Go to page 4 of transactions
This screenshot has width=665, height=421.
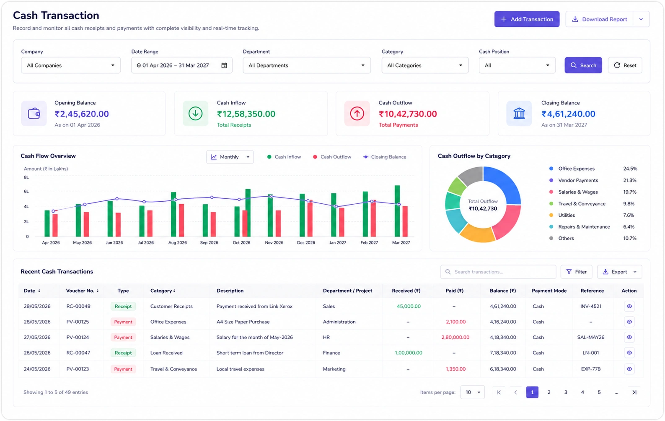point(582,392)
